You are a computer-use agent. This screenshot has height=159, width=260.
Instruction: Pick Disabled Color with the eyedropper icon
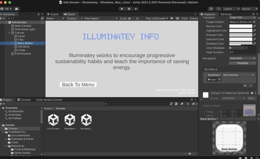255,43
